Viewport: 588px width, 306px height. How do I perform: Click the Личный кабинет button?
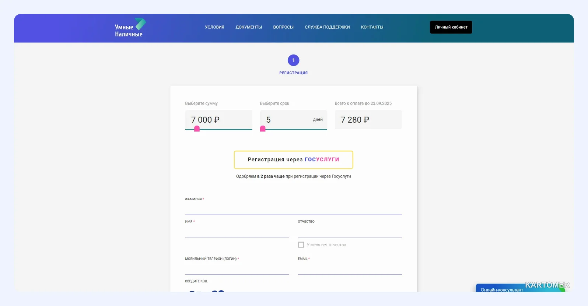[451, 27]
